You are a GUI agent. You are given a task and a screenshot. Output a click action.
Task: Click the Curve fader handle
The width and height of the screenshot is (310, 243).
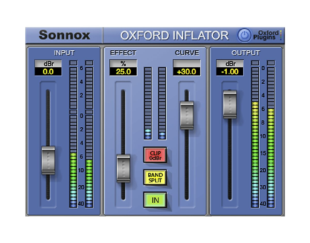point(187,115)
